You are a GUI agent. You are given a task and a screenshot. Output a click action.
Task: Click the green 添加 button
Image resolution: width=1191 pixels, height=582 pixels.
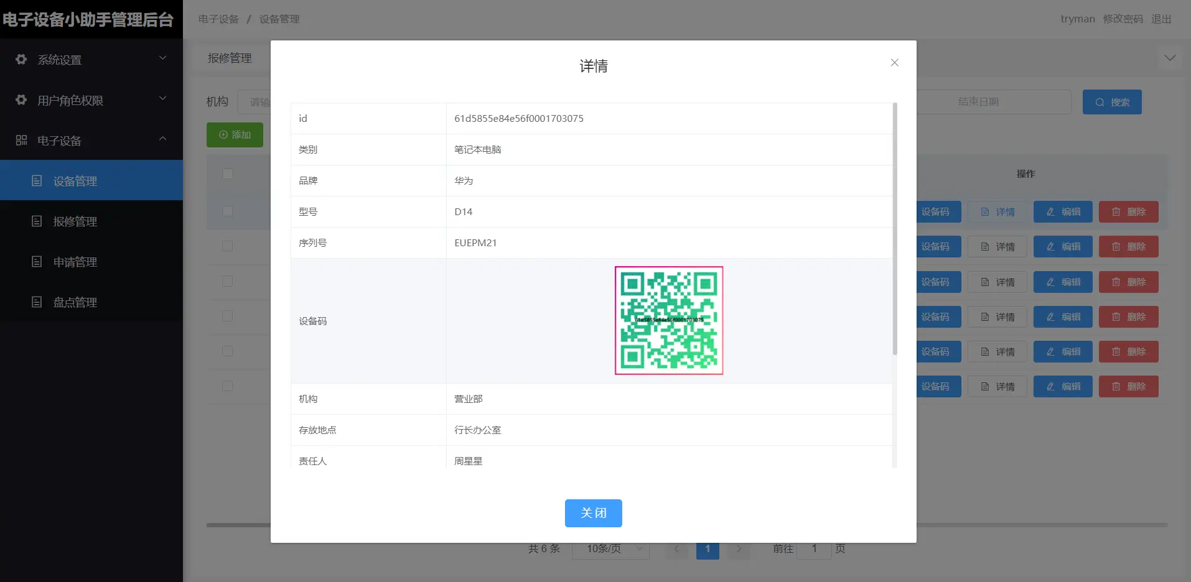235,135
